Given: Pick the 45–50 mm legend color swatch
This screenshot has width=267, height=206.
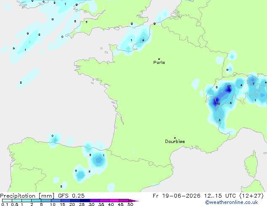Looking at the screenshot, I should point(124,201).
